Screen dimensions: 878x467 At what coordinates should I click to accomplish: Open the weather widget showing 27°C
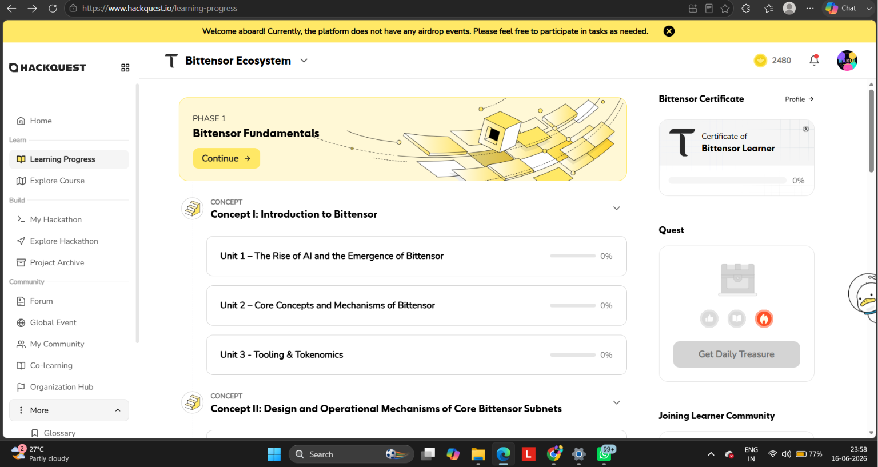(x=41, y=454)
